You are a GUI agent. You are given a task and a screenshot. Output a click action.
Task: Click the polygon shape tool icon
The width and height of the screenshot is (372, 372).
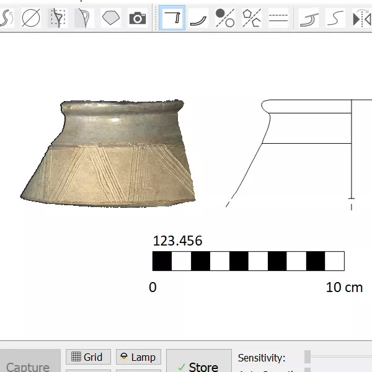(x=111, y=18)
